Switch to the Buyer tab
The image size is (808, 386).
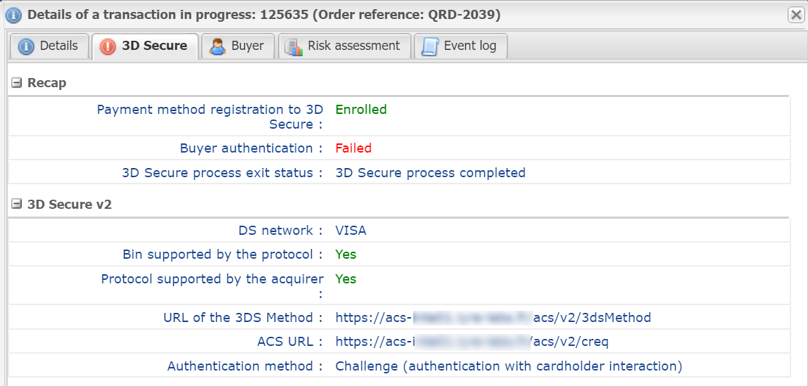(238, 46)
